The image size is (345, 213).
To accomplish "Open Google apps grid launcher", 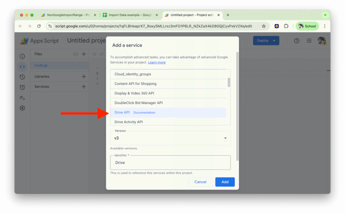I will click(x=309, y=41).
